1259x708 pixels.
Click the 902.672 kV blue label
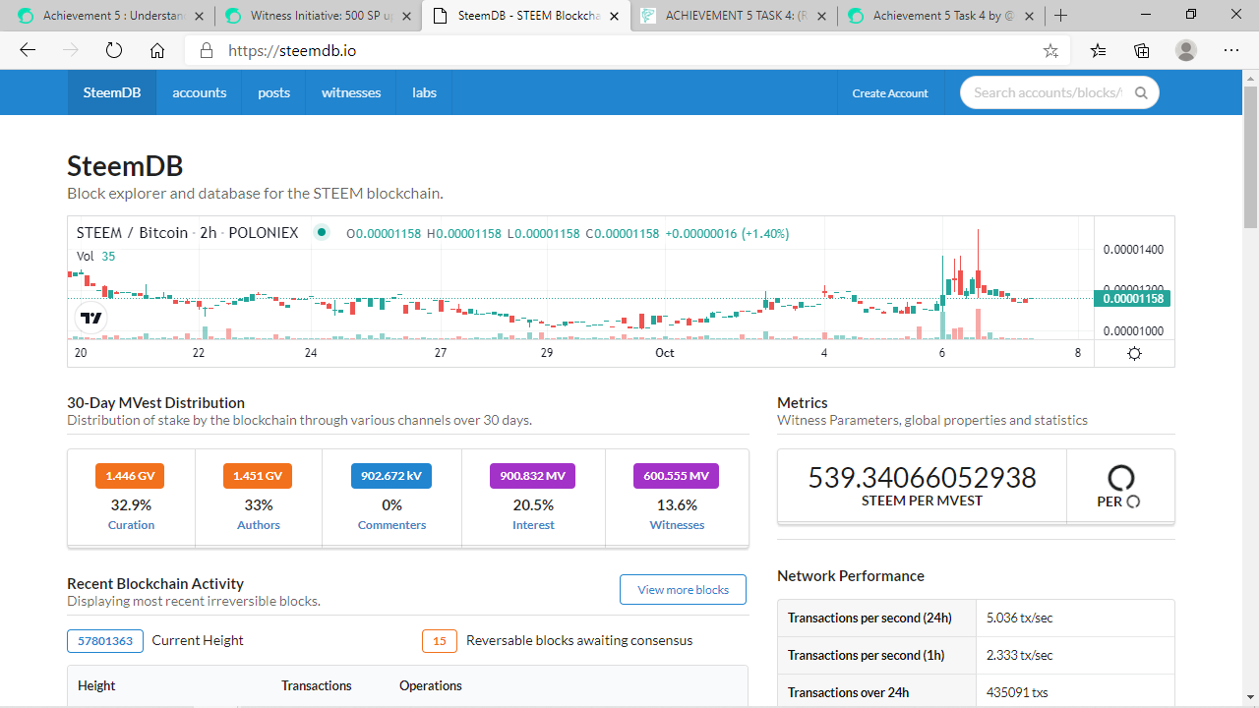click(391, 476)
